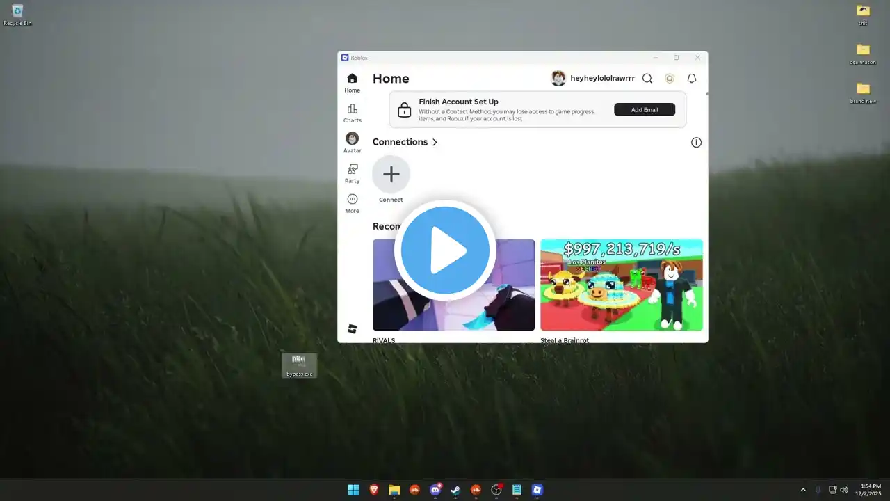Open the Steal a Brainrot thumbnail

click(622, 285)
